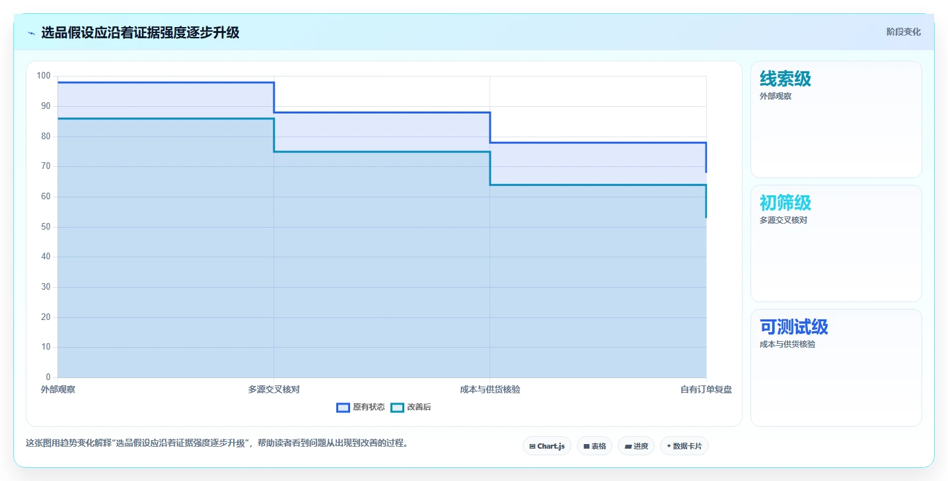Click the 进度 tag
Screen dimensions: 948x481
tap(636, 446)
